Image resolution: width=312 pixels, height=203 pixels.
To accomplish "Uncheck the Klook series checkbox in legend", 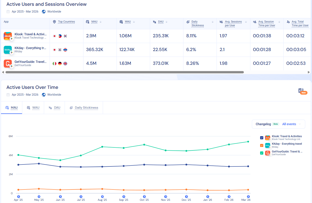I will [x=262, y=138].
